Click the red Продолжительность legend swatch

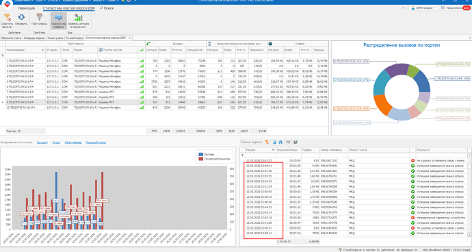[x=201, y=159]
